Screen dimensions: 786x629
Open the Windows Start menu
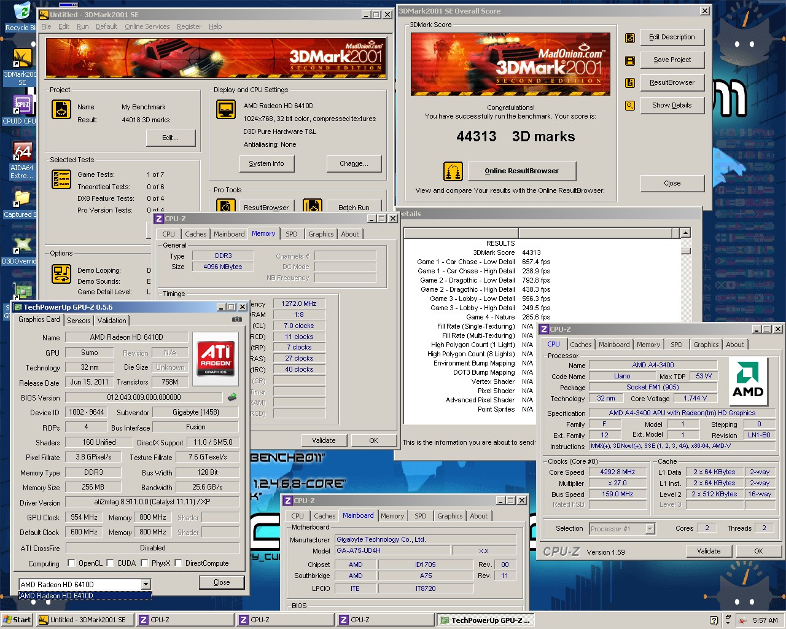click(17, 620)
